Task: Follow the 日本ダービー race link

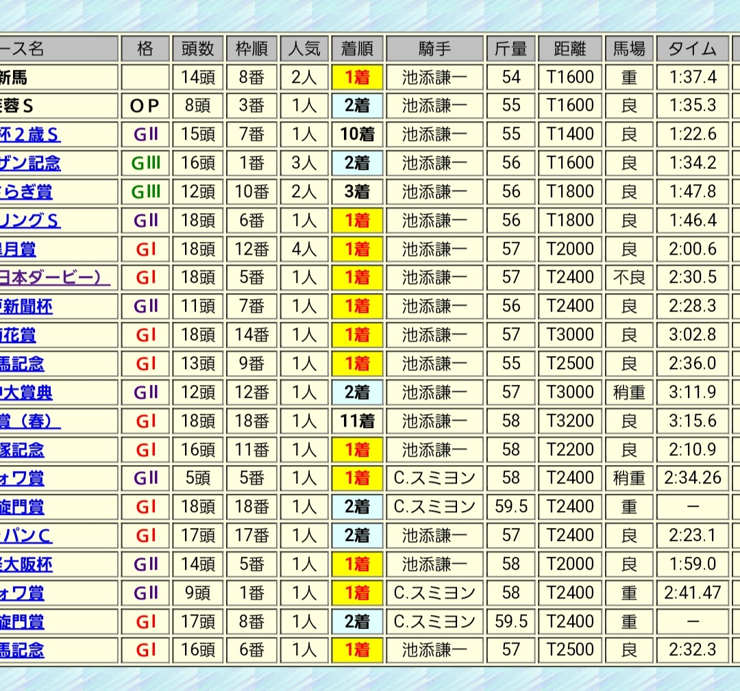Action: point(56,278)
